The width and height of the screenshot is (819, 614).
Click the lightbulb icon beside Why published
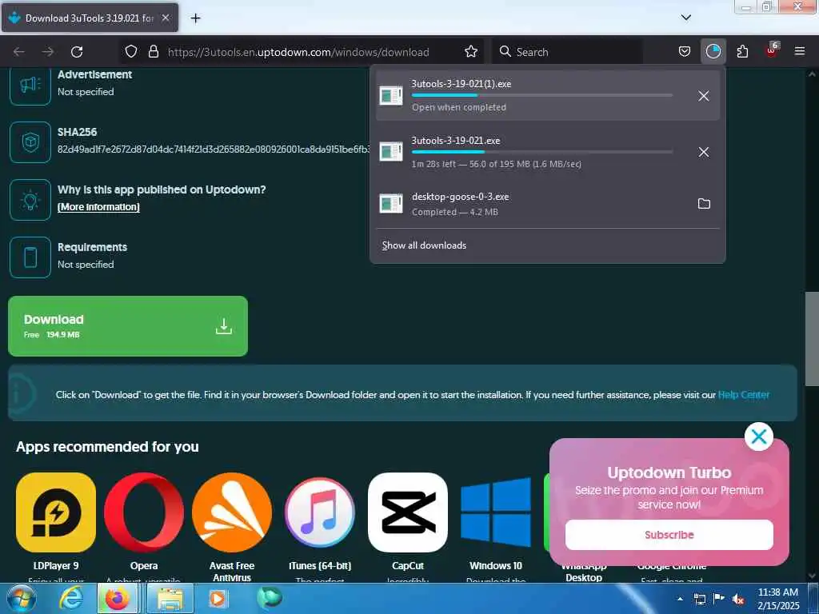coord(30,199)
